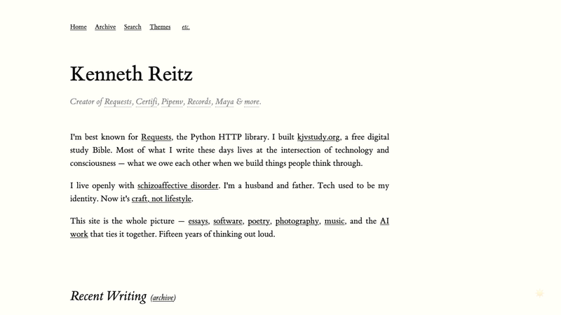Click the music link

tap(334, 221)
